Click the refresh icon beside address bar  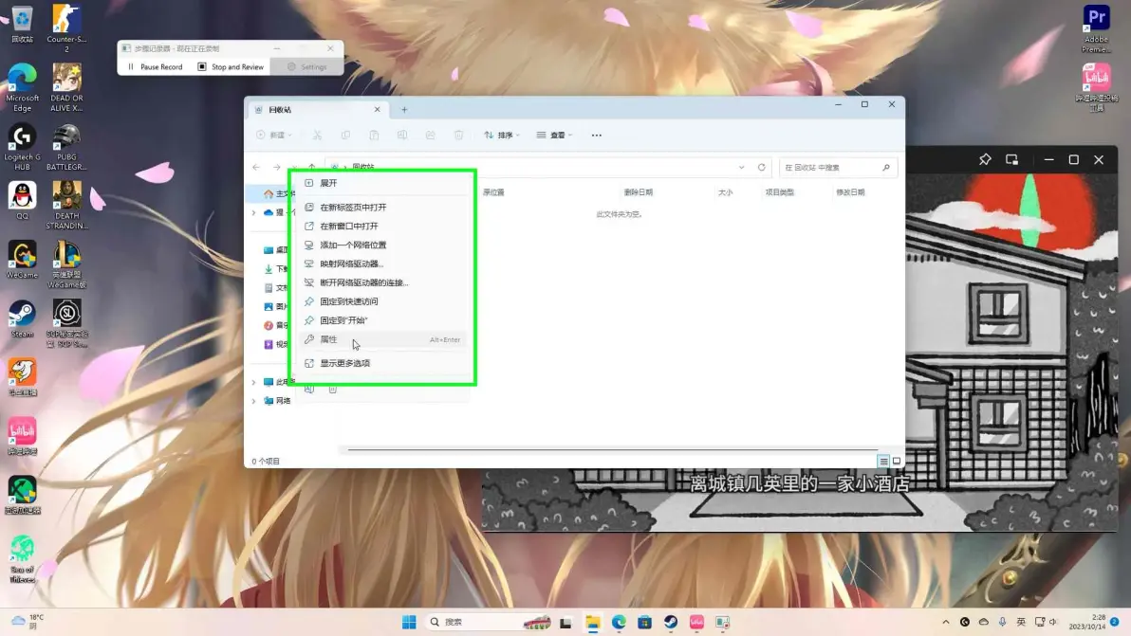762,167
